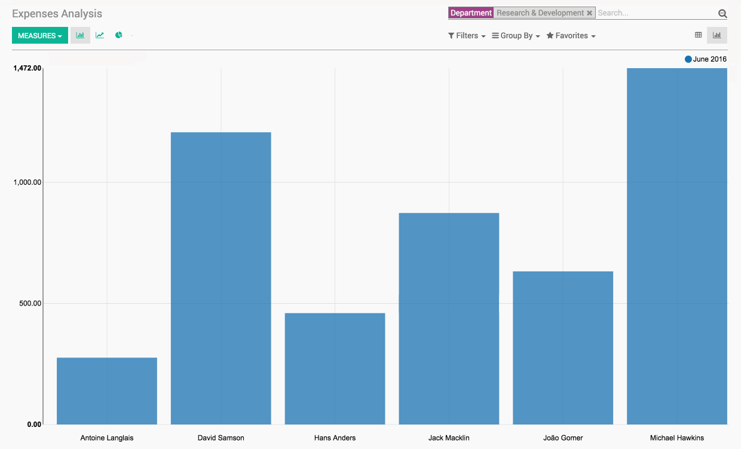
Task: Toggle the June 2016 legend series
Action: 706,59
